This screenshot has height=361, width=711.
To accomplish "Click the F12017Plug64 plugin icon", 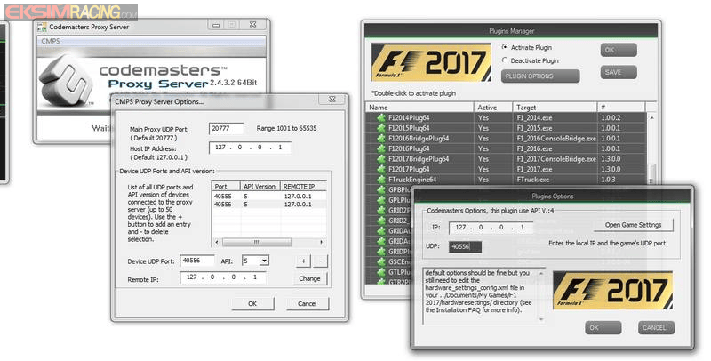I will [x=381, y=170].
